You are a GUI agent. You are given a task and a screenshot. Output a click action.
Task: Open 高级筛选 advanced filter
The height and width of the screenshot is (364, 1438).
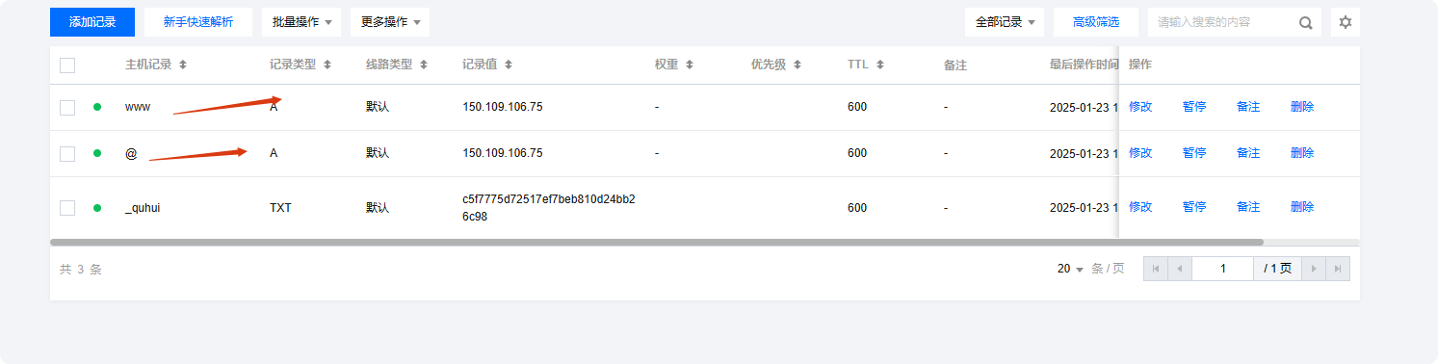(x=1096, y=22)
